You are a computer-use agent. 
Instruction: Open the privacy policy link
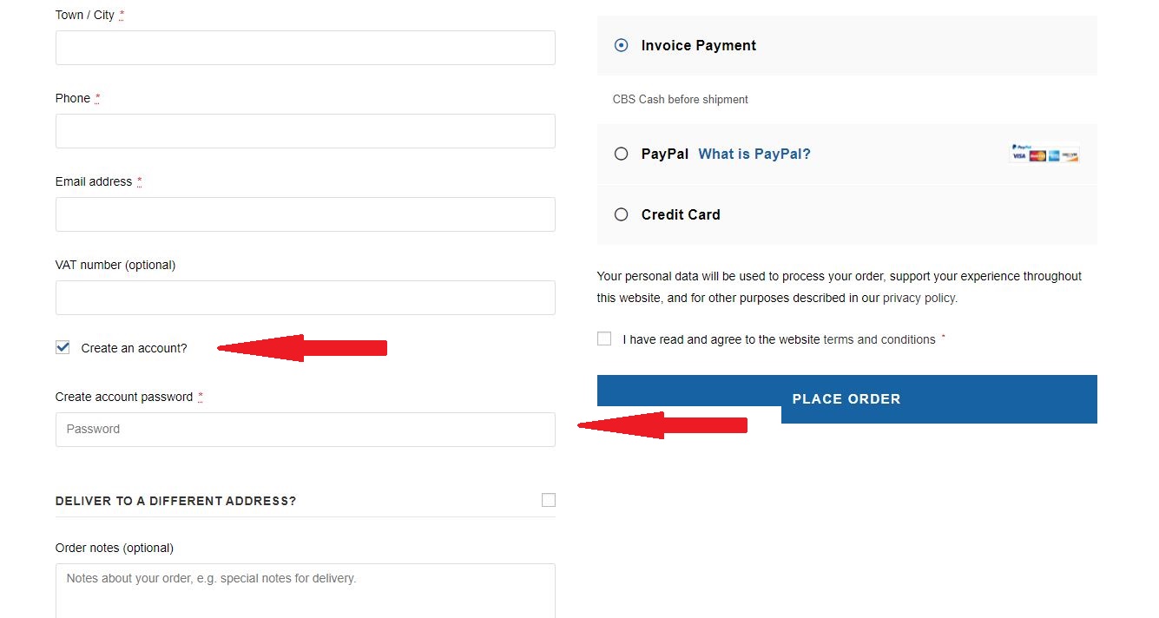point(919,298)
